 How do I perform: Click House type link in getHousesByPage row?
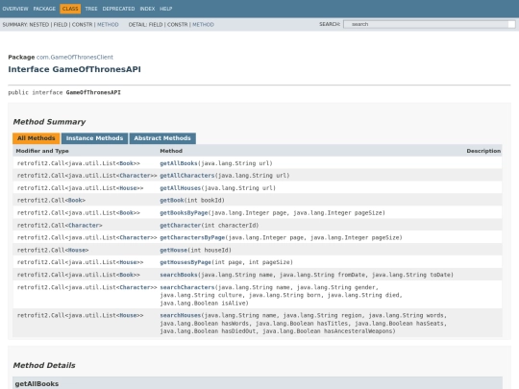click(128, 262)
